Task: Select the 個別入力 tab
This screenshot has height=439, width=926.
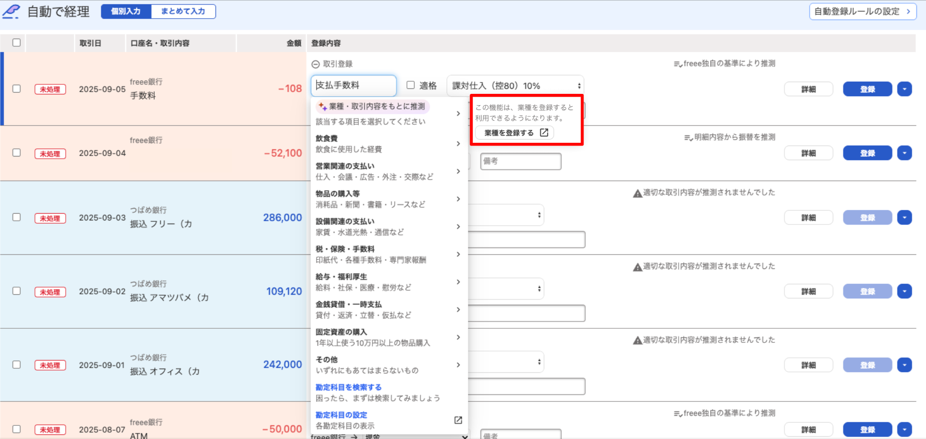Action: pyautogui.click(x=126, y=11)
